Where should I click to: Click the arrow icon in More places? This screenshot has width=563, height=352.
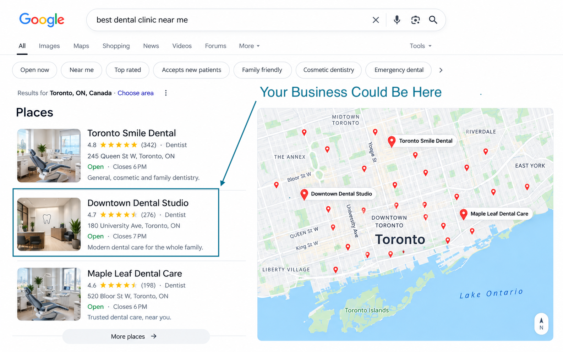(154, 336)
